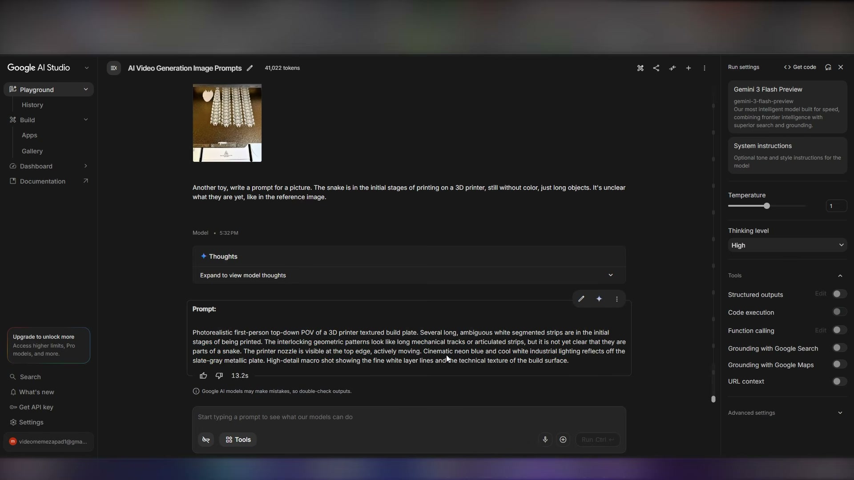Open the Upgrade to unlock more card
Screen dimensions: 854x480
tap(48, 345)
